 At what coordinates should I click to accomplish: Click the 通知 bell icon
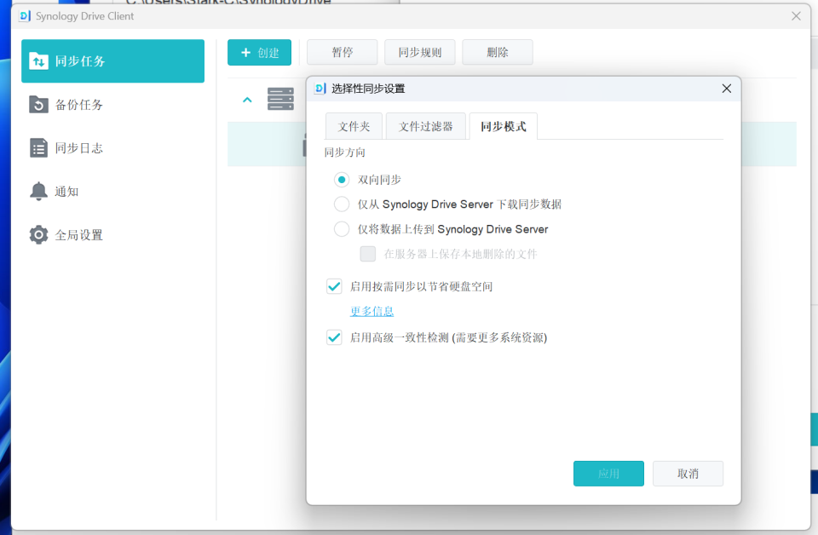click(38, 192)
